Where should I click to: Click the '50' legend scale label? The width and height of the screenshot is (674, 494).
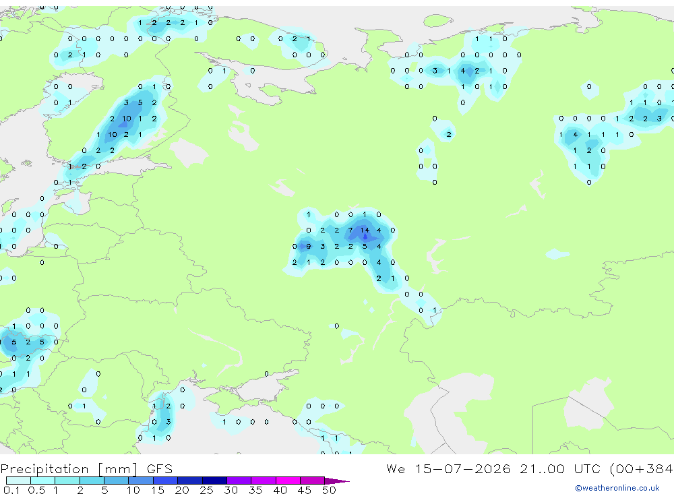329,490
